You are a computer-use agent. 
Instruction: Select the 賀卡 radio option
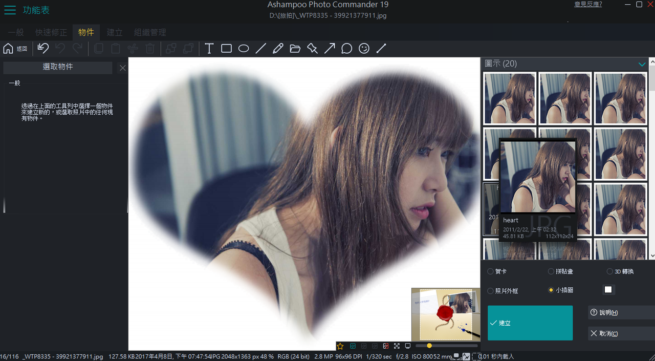click(491, 271)
